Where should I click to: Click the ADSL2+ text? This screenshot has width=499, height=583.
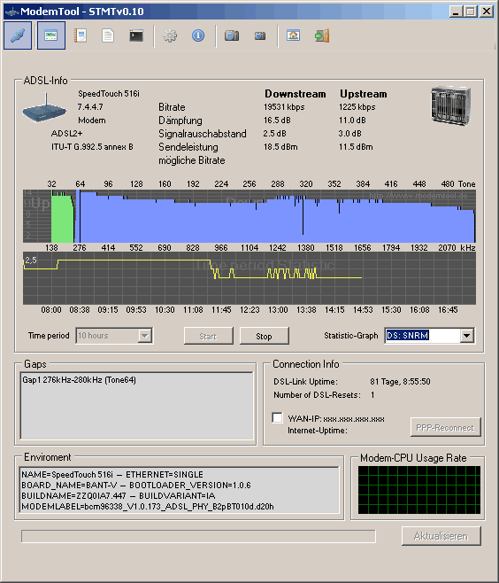coord(67,134)
